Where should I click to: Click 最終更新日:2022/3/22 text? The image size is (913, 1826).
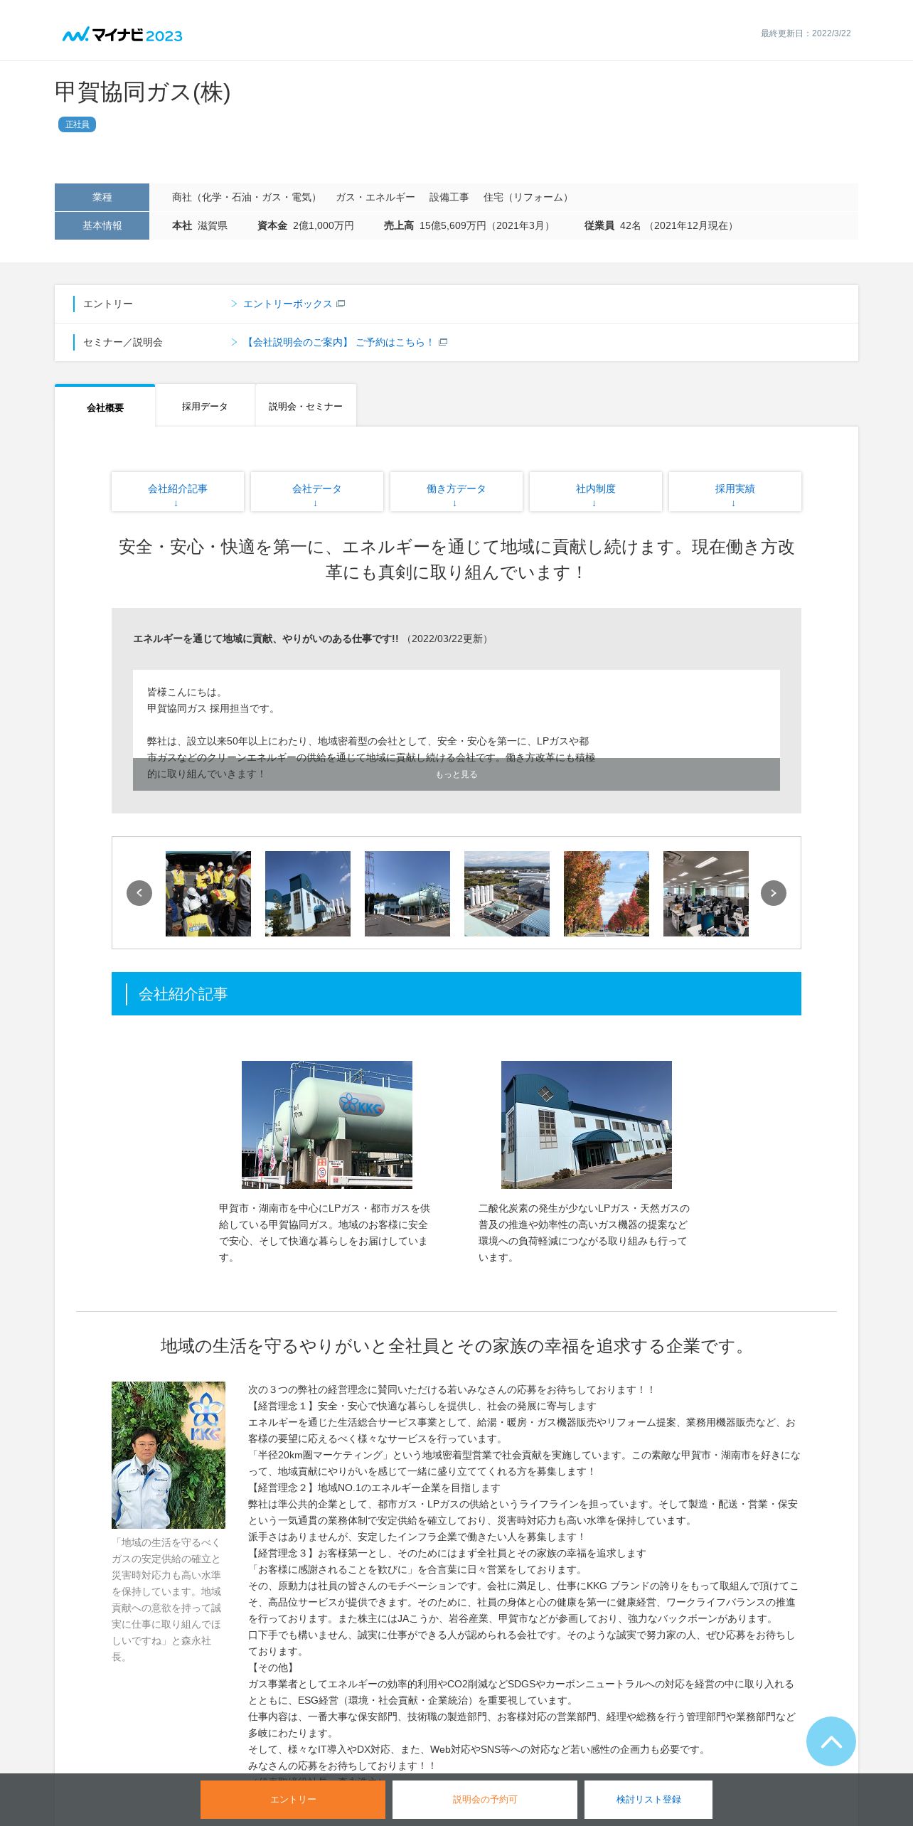806,33
